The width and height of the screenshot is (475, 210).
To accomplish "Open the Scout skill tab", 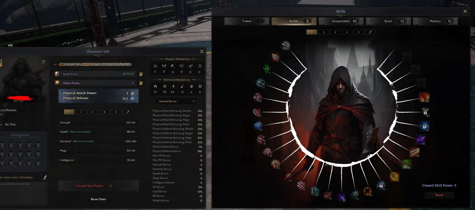I will click(388, 21).
